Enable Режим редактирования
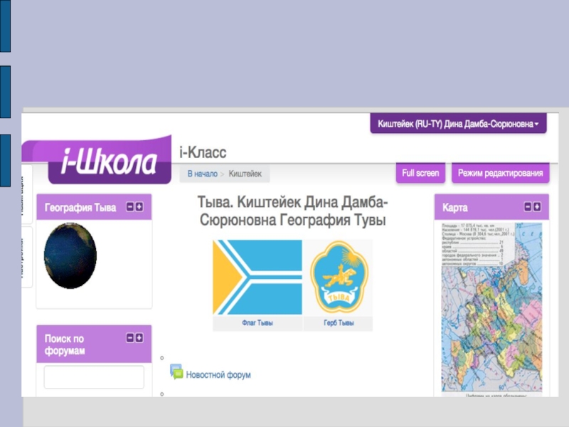 [501, 173]
